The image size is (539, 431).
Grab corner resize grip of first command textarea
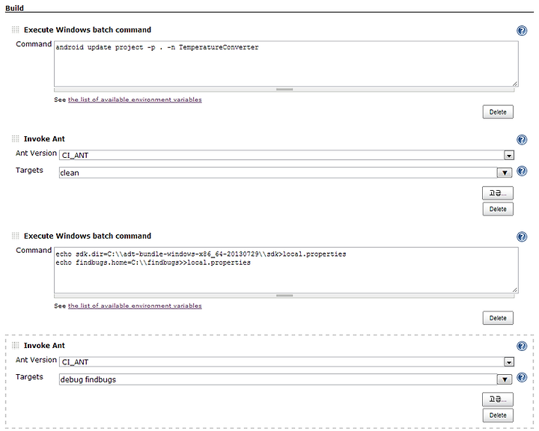[x=514, y=84]
